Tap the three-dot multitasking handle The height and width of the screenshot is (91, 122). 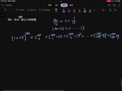click(x=61, y=1)
